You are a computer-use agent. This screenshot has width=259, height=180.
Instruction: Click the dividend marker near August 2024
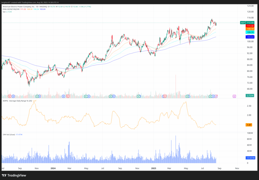coord(114,96)
